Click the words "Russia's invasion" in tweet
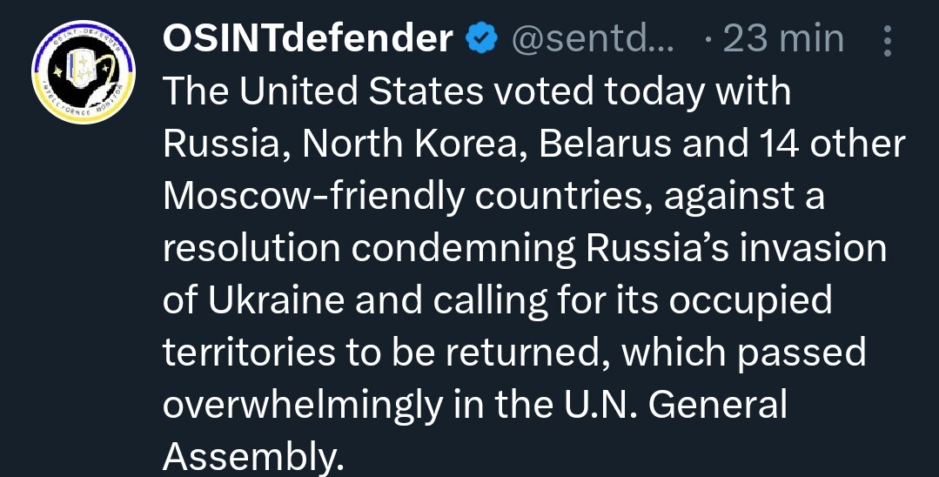939x477 pixels. pos(736,249)
